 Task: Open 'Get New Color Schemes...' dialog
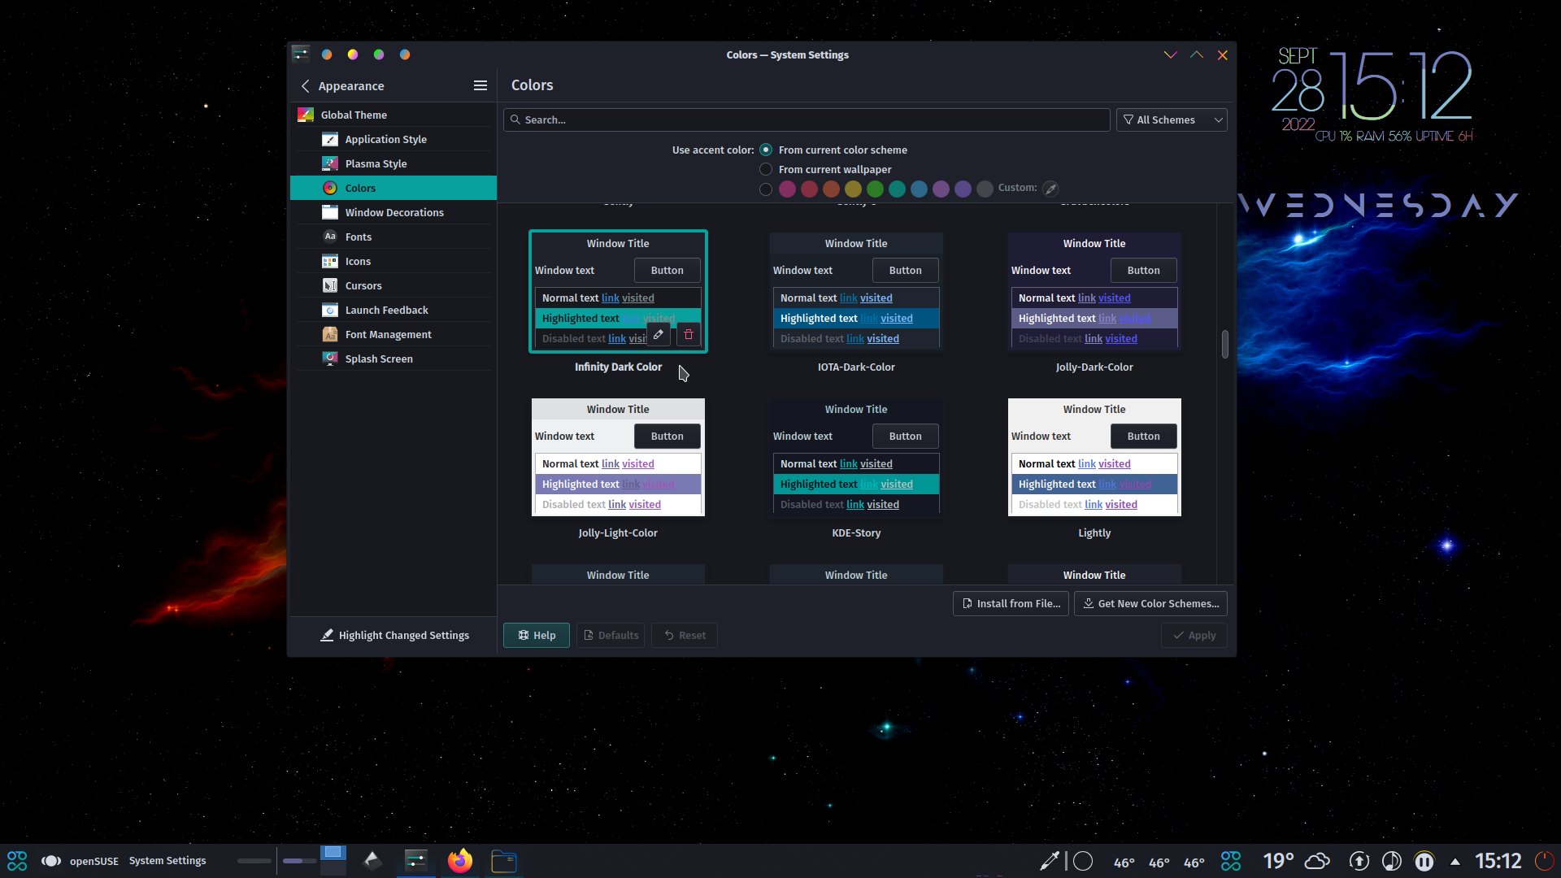click(x=1150, y=603)
